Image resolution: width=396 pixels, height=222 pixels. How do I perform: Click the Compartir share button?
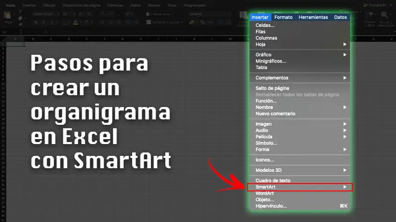click(x=375, y=5)
